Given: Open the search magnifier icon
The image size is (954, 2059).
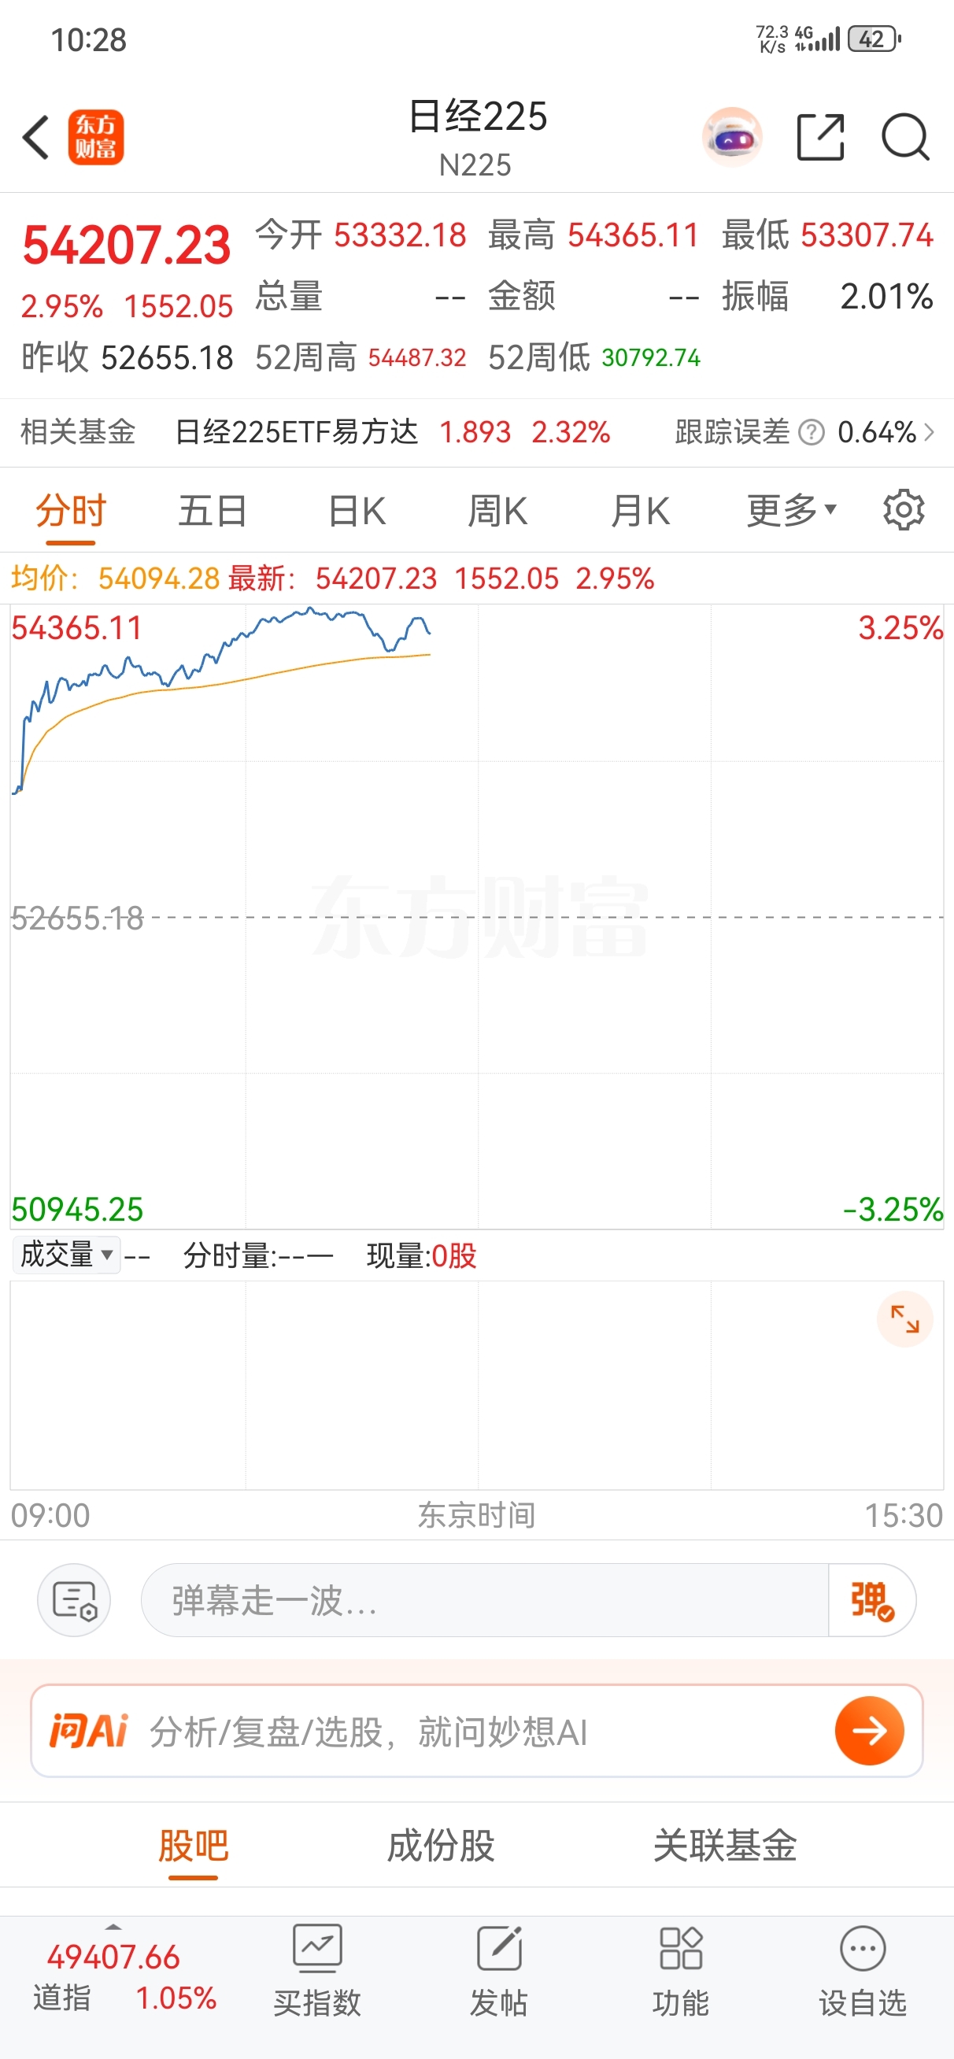Looking at the screenshot, I should (904, 138).
